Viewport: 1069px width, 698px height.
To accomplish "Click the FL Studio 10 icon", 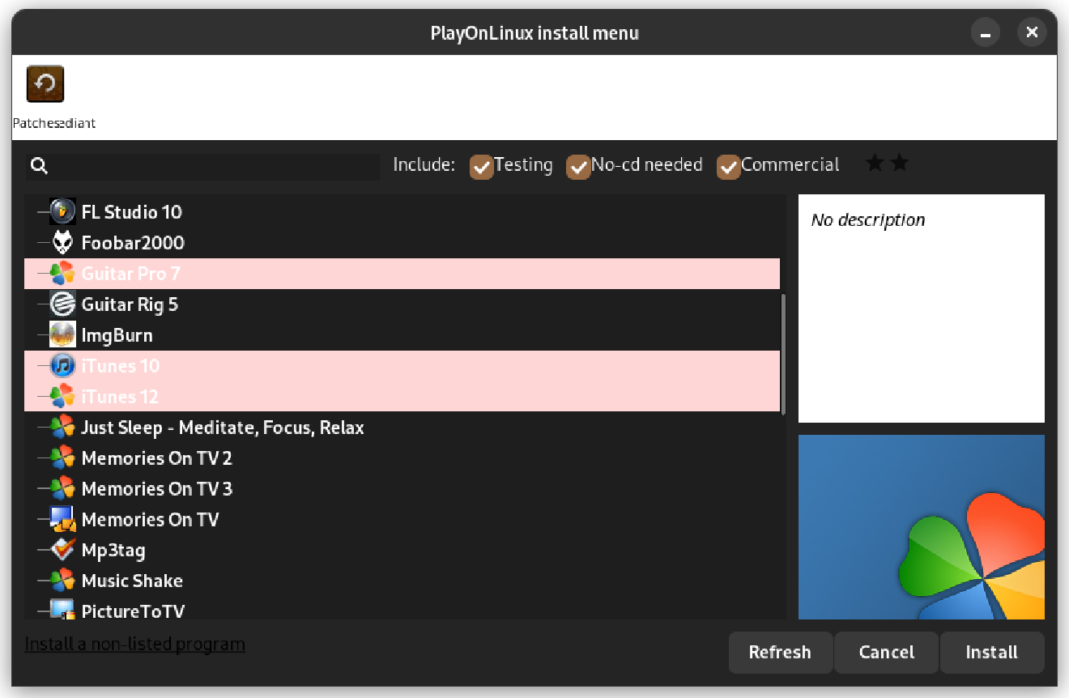I will tap(62, 212).
